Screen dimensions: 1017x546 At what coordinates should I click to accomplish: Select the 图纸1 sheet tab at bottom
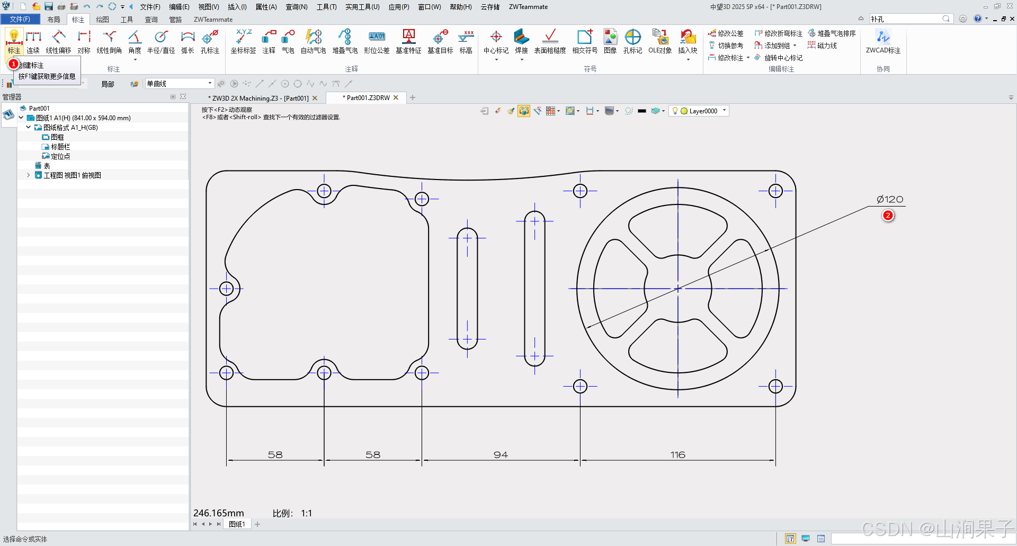(x=236, y=524)
